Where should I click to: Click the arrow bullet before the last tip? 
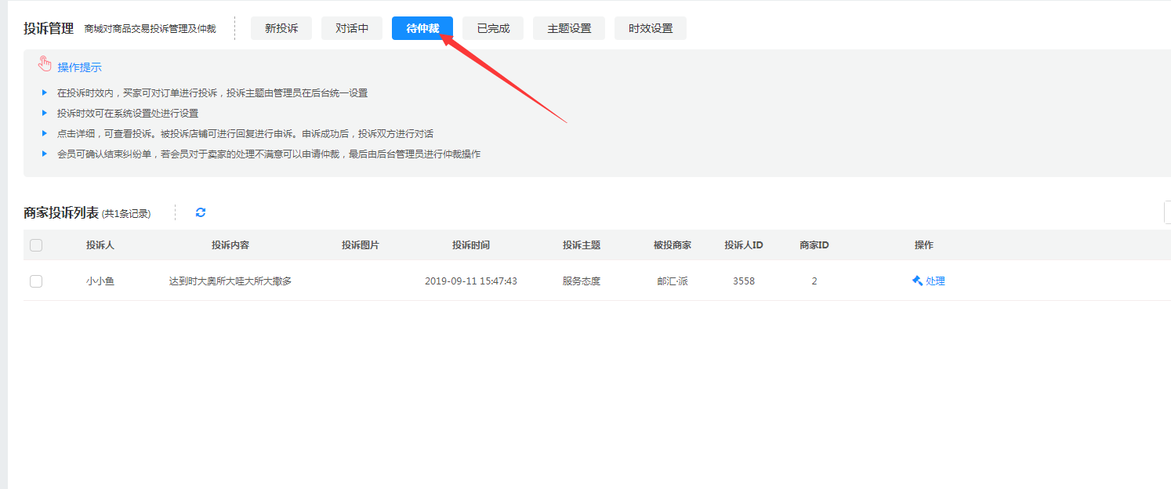[x=45, y=154]
